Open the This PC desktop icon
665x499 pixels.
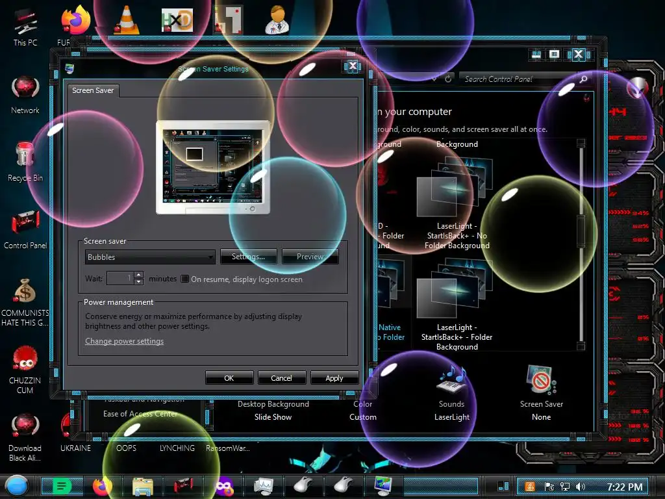(x=25, y=27)
